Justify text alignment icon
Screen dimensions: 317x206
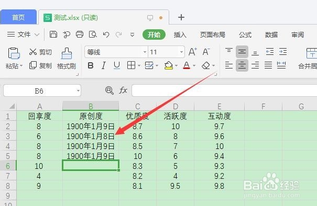[x=268, y=65]
